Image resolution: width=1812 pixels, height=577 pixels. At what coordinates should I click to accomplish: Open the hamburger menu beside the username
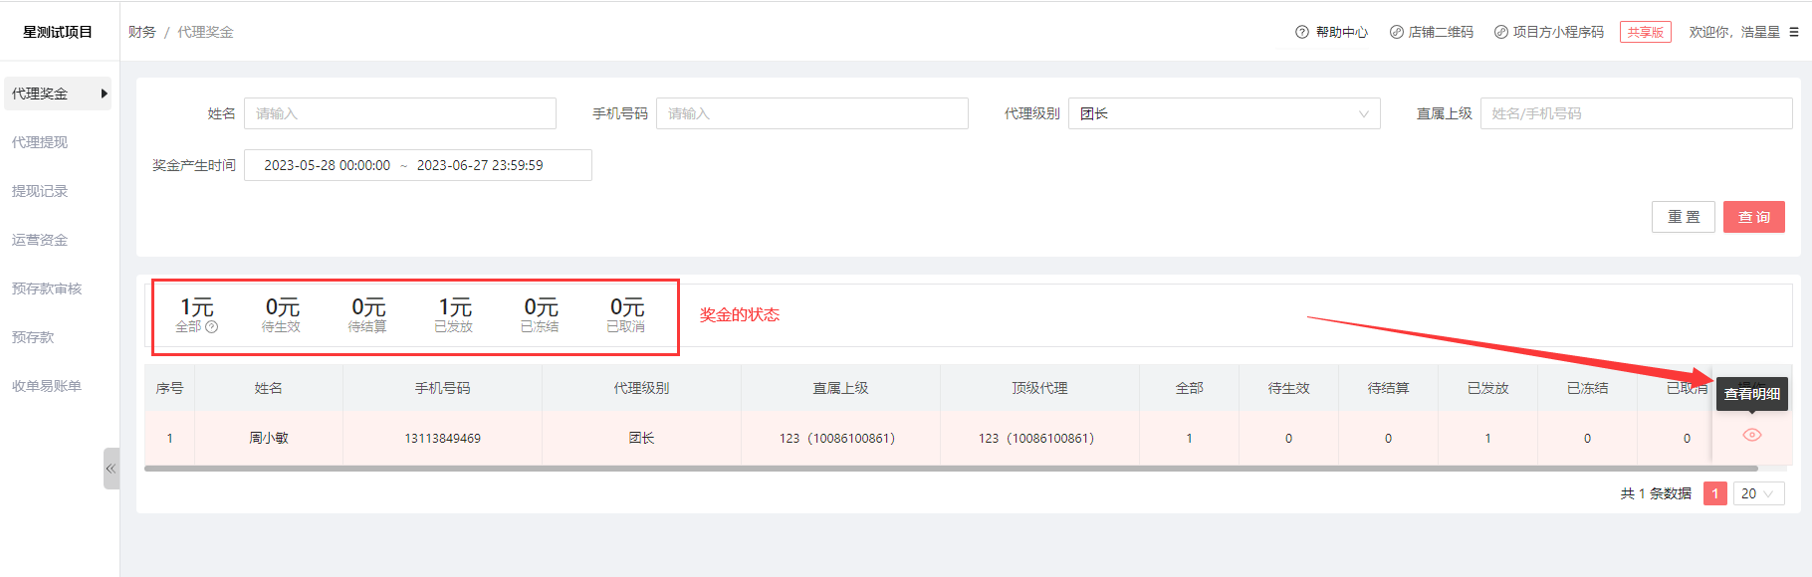[1794, 32]
